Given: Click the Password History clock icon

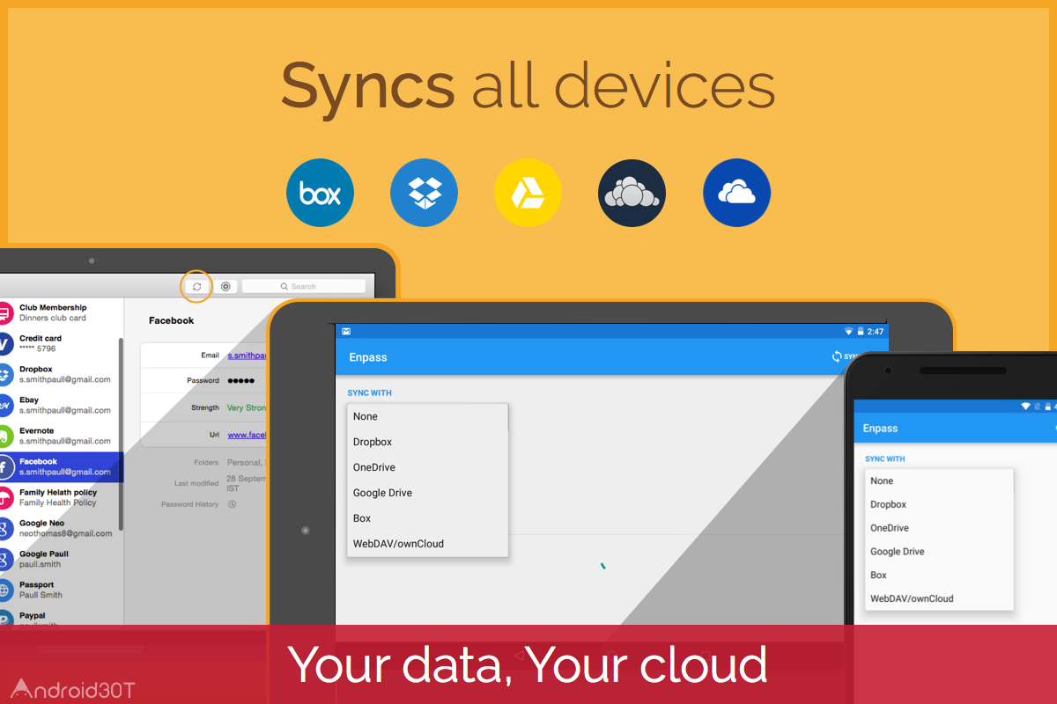Looking at the screenshot, I should pyautogui.click(x=232, y=504).
